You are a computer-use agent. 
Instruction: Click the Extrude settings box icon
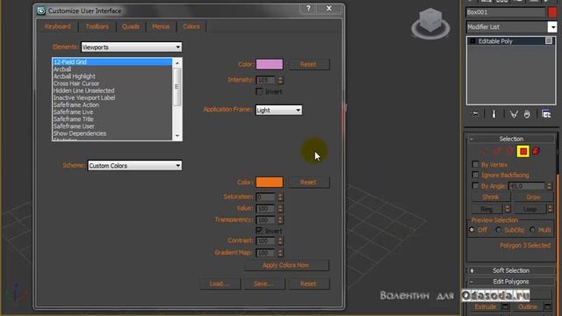(506, 306)
